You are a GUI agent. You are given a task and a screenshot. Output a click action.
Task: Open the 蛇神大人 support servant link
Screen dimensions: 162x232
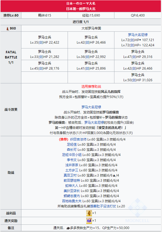click(72, 185)
